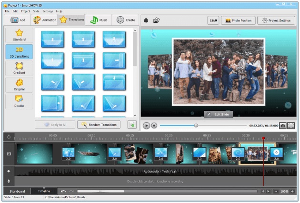Image resolution: width=300 pixels, height=203 pixels.
Task: Select the 3D transitions category
Action: tap(19, 52)
